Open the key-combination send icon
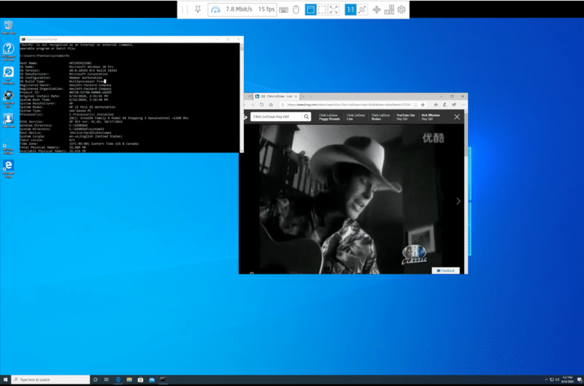Viewport: 584px width, 386px height. pos(389,9)
